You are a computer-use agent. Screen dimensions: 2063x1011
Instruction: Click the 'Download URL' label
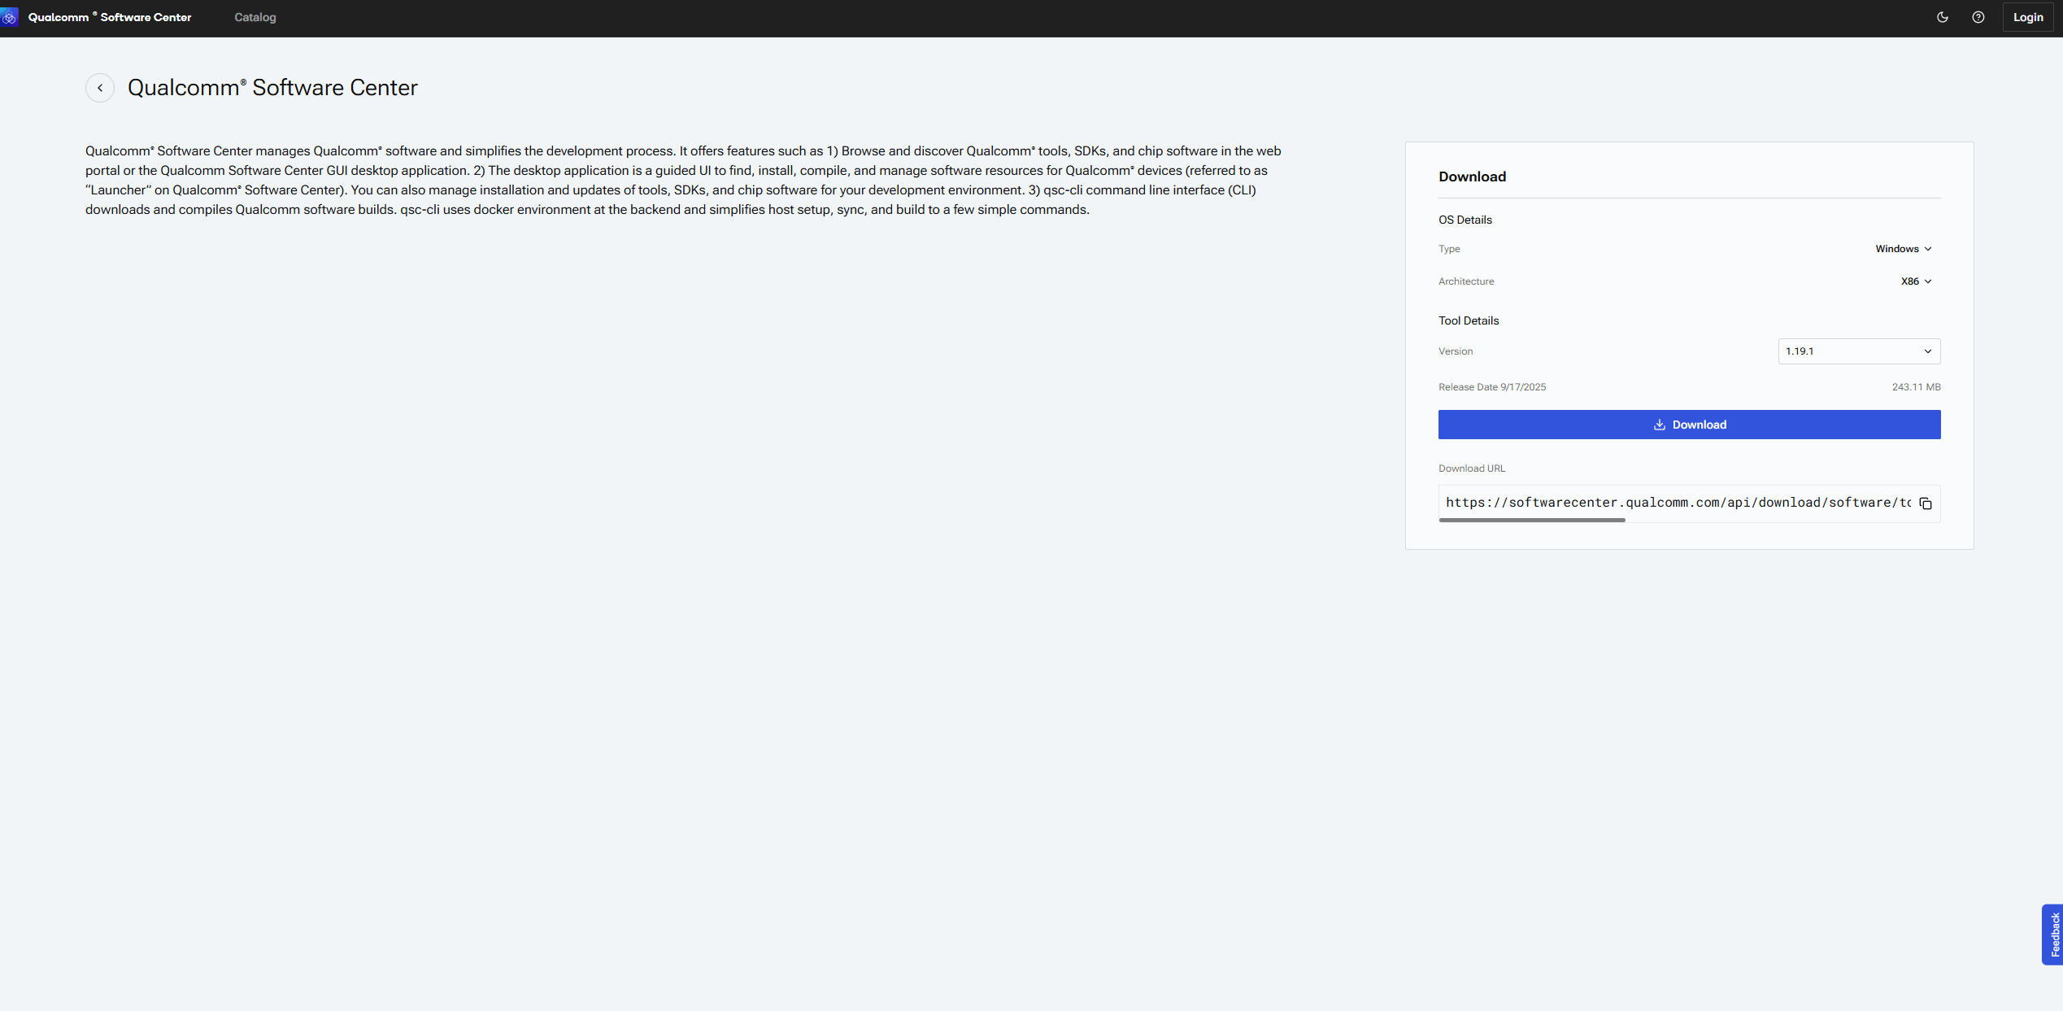coord(1472,468)
